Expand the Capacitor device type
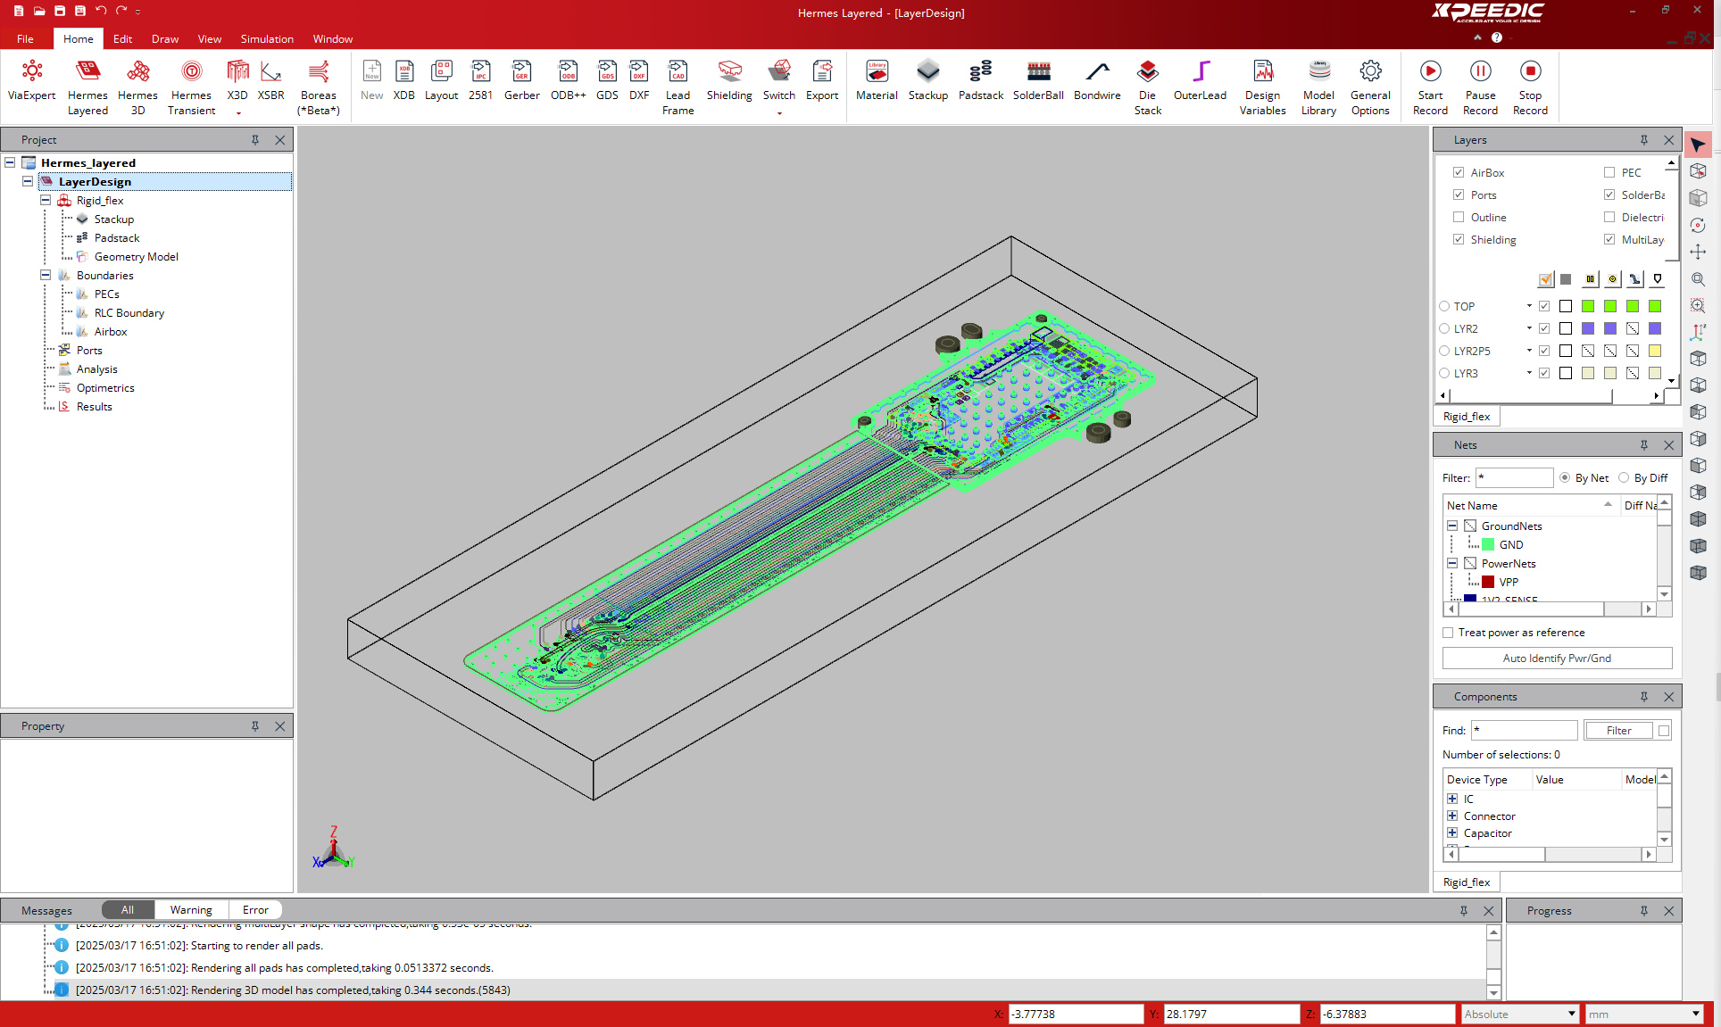The image size is (1721, 1027). point(1452,832)
